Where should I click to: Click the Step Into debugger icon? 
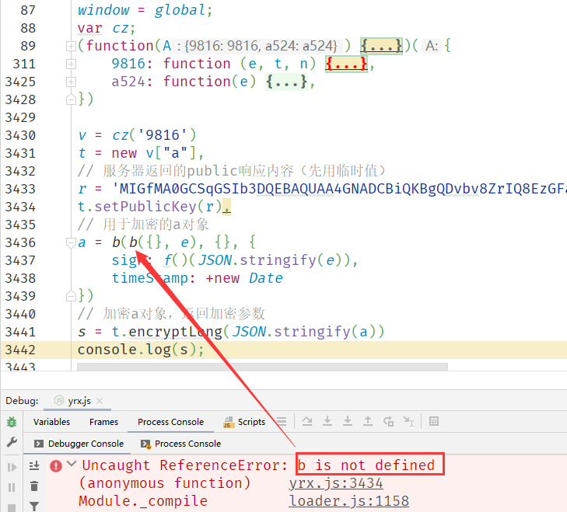point(327,422)
